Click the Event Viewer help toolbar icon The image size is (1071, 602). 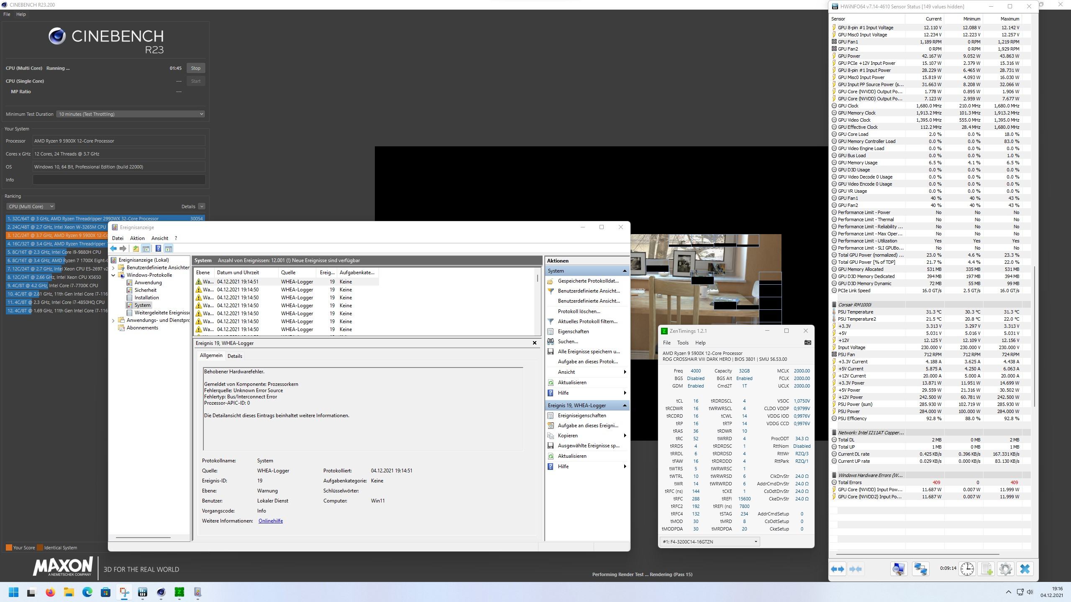[158, 249]
